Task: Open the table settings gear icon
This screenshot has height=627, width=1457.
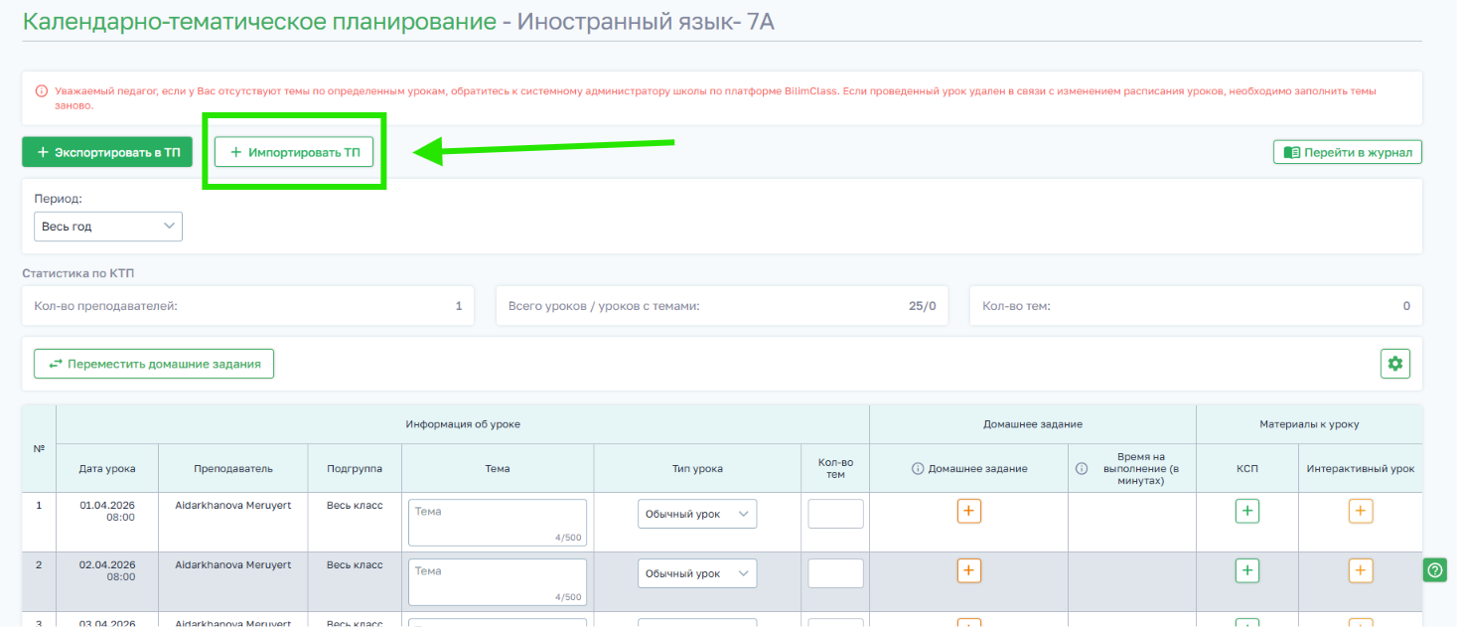Action: 1395,364
